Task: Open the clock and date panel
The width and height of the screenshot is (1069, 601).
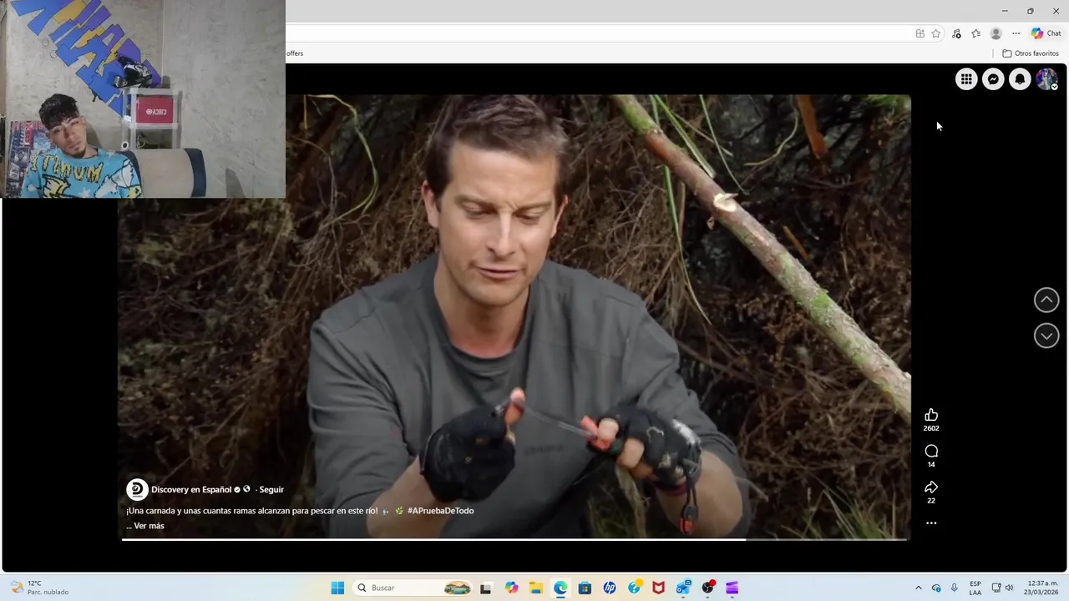Action: 1042,588
